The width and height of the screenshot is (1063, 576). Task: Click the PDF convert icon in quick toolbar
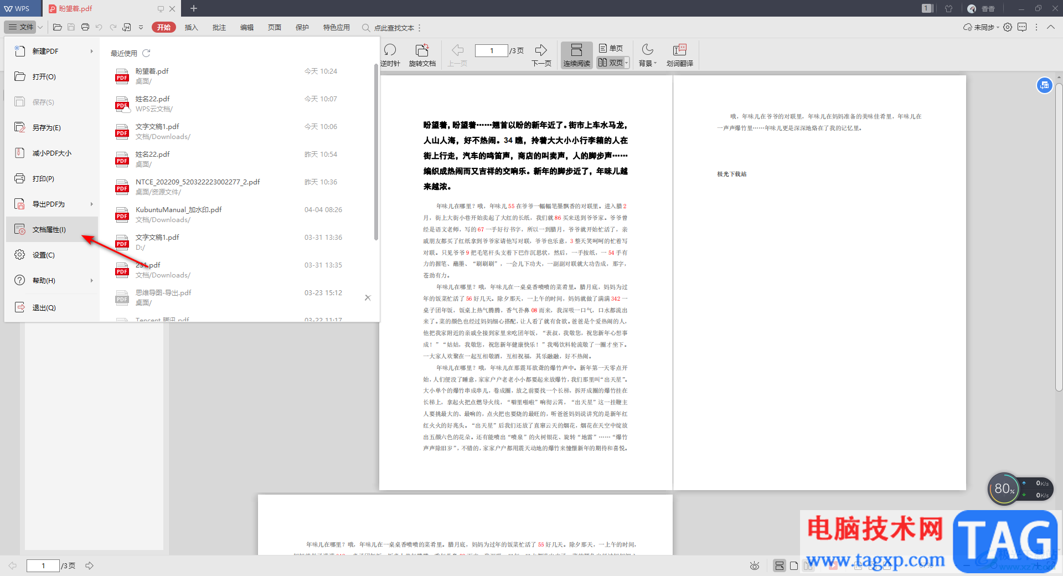tap(127, 27)
